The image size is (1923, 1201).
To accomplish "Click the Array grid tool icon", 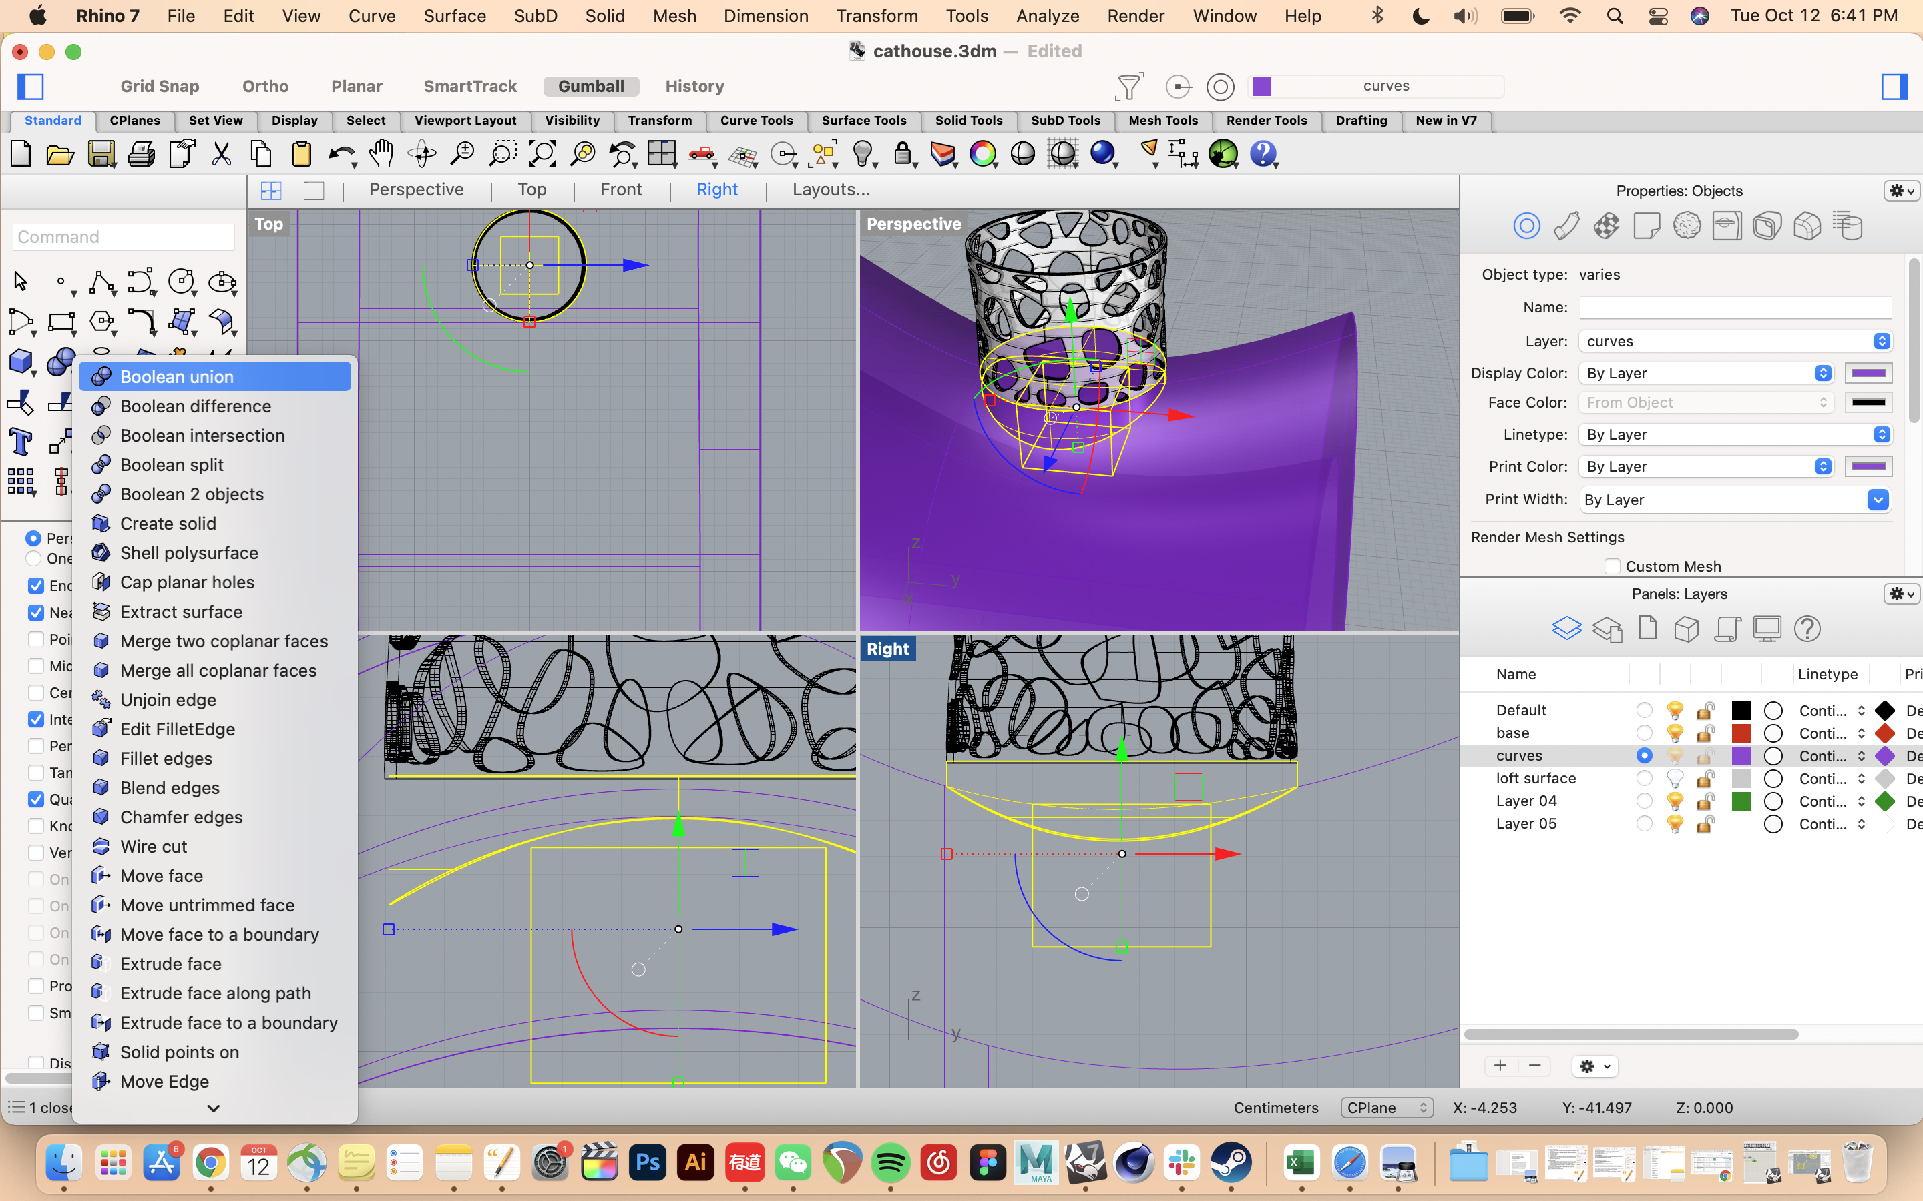I will pos(21,481).
